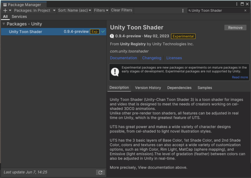The image size is (251, 178).
Task: Open the Filters dropdown
Action: tap(101, 10)
